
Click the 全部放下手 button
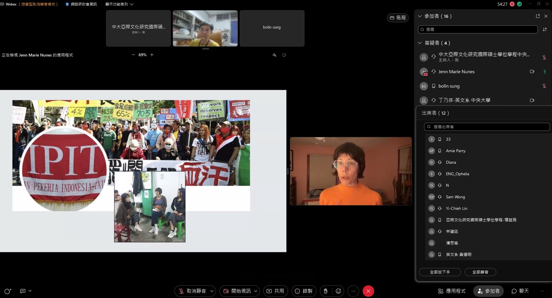440,272
